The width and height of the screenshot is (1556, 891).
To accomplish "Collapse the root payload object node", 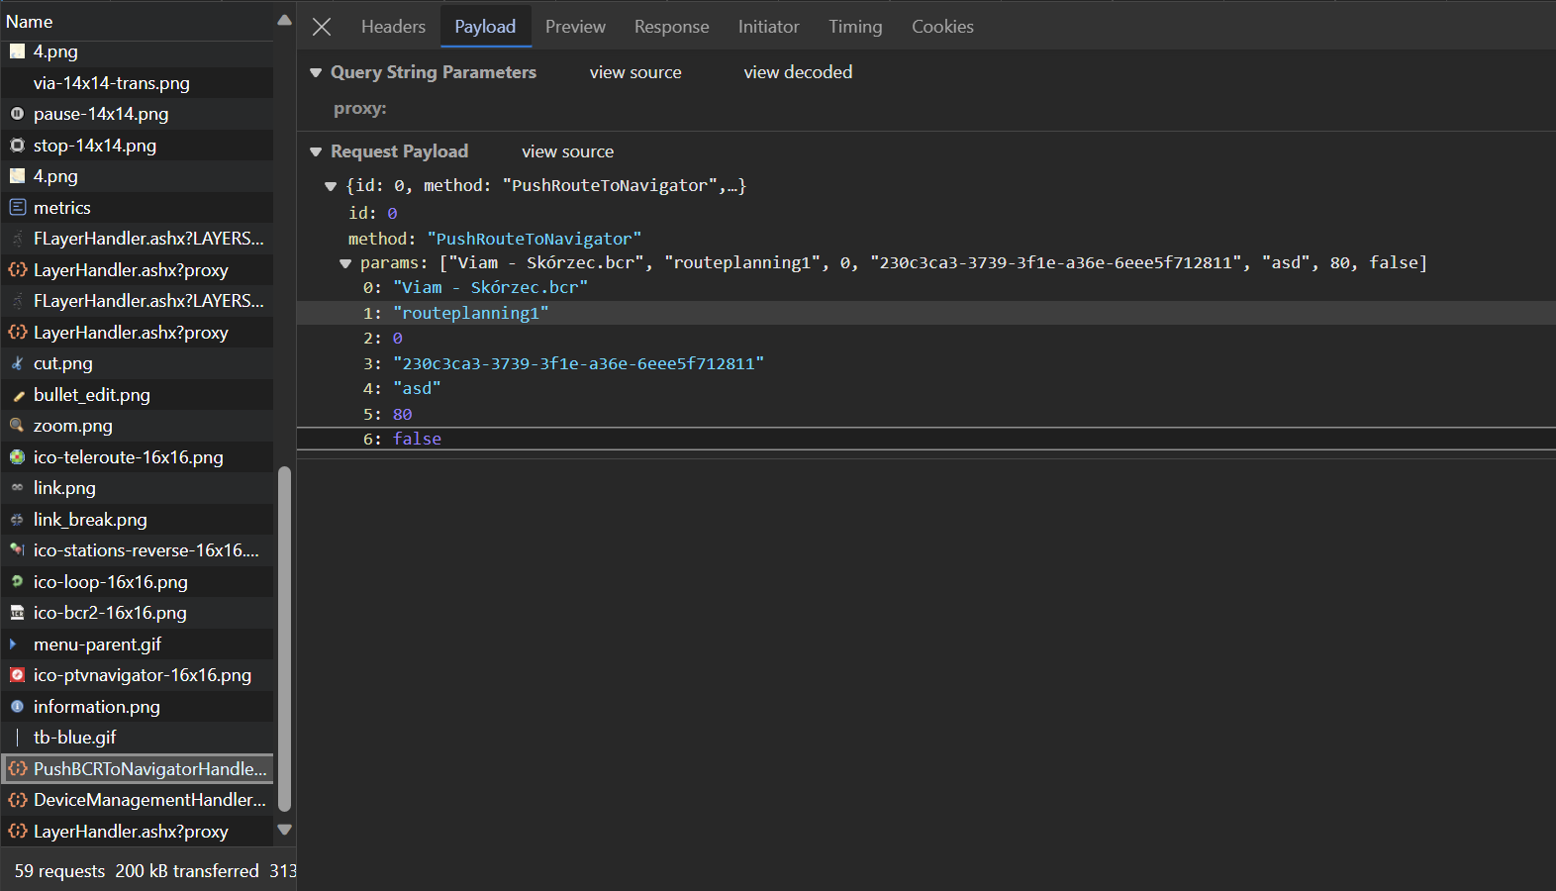I will click(331, 186).
